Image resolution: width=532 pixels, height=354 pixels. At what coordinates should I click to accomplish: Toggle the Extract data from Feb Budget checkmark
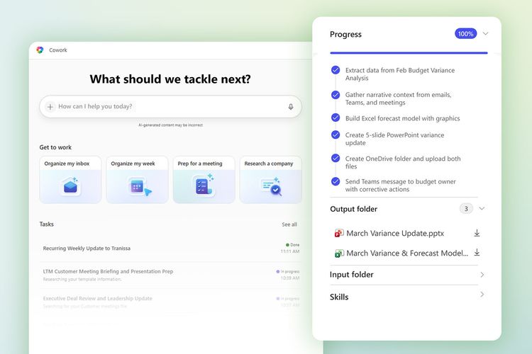(x=336, y=70)
